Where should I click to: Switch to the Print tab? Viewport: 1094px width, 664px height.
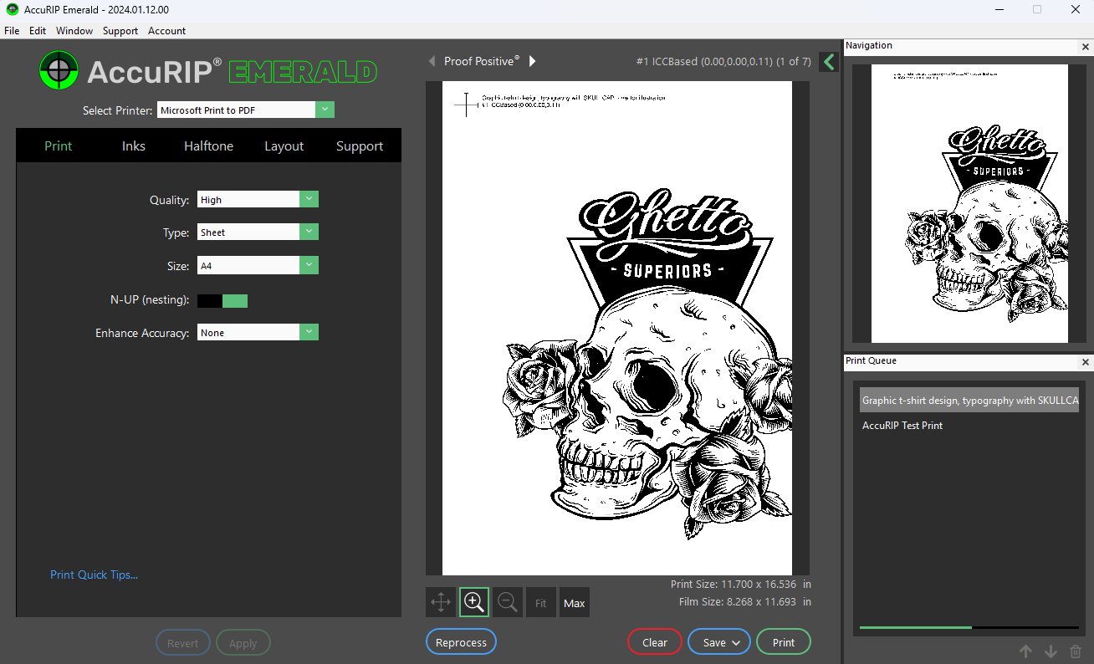[59, 146]
